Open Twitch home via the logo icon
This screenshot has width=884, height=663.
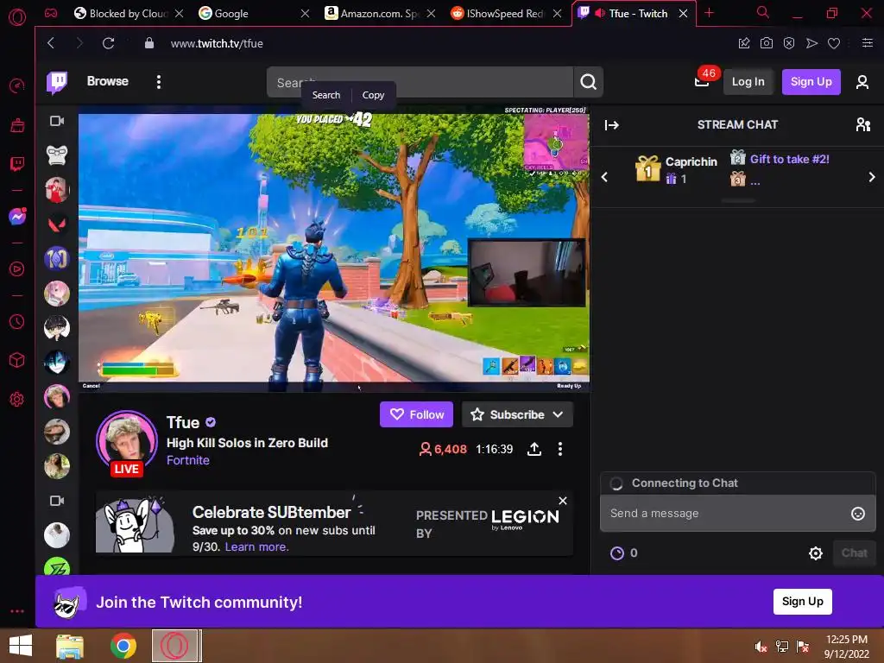(x=57, y=82)
